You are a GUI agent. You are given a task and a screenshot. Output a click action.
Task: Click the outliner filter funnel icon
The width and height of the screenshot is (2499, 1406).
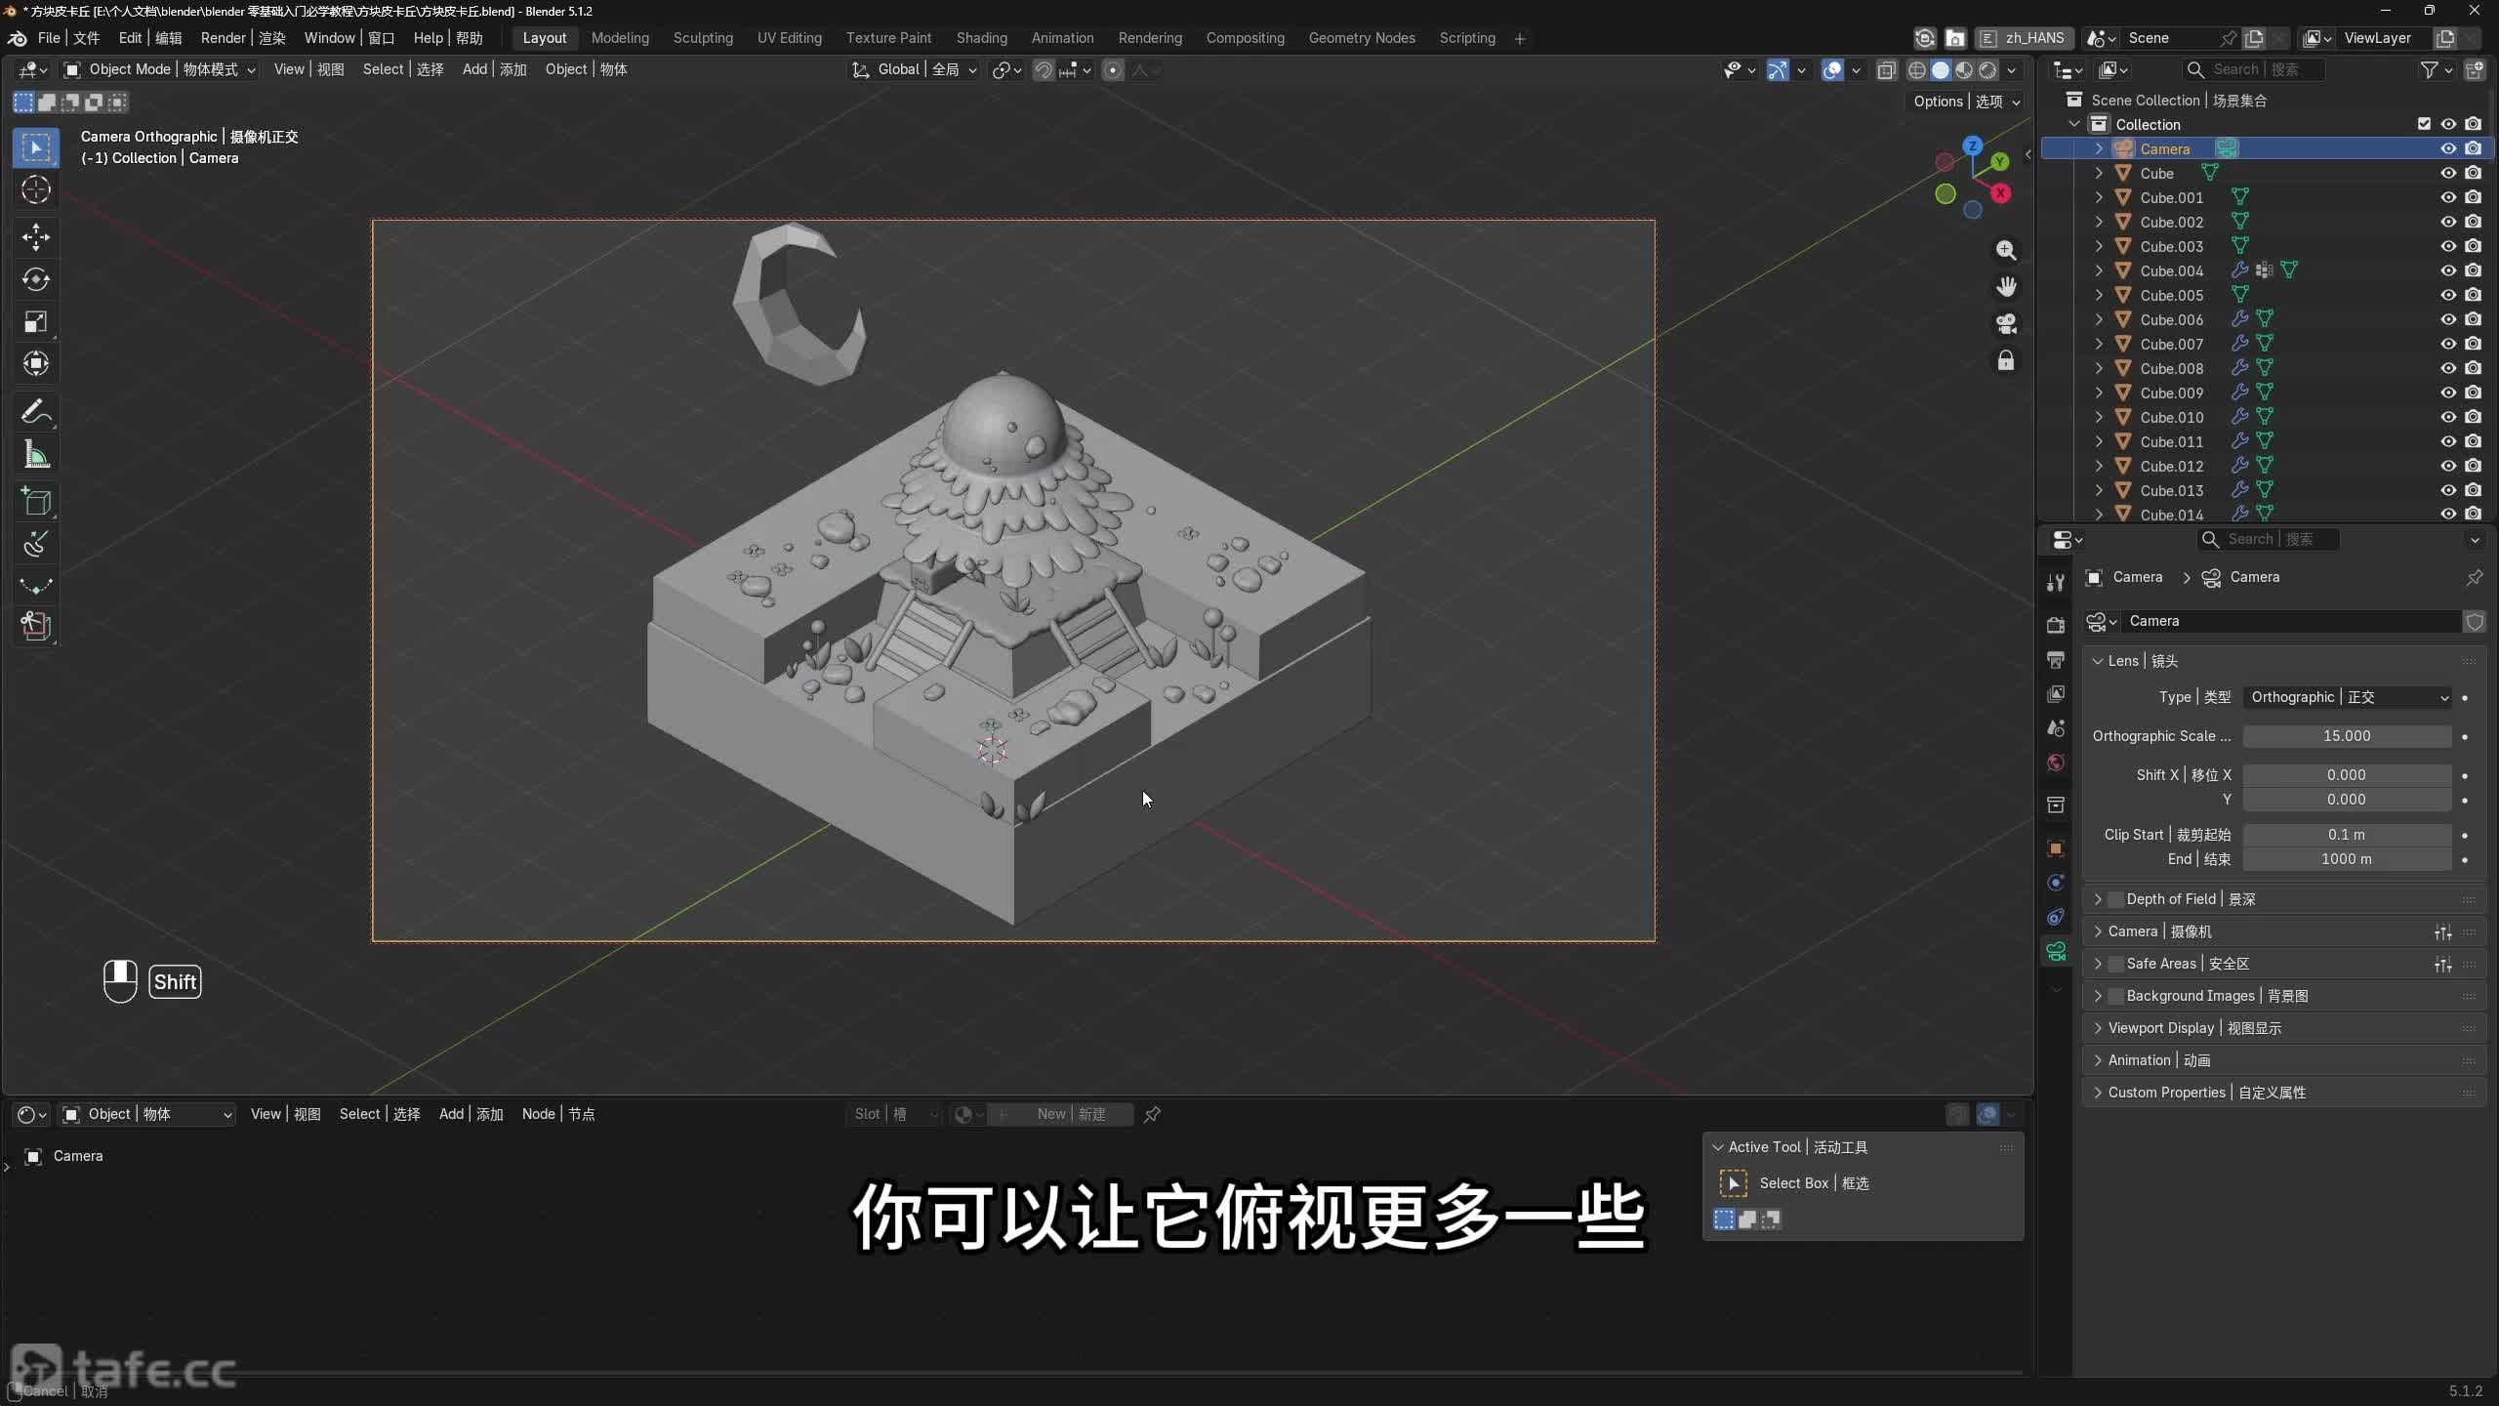pos(2430,69)
